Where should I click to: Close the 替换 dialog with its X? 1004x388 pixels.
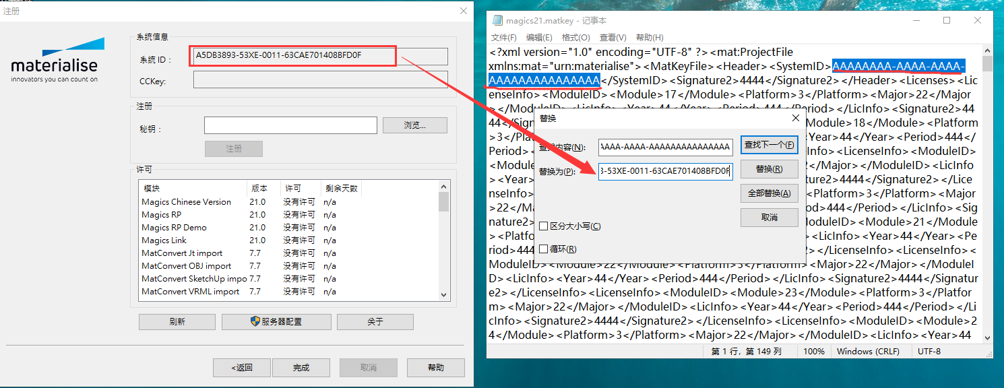coord(796,119)
